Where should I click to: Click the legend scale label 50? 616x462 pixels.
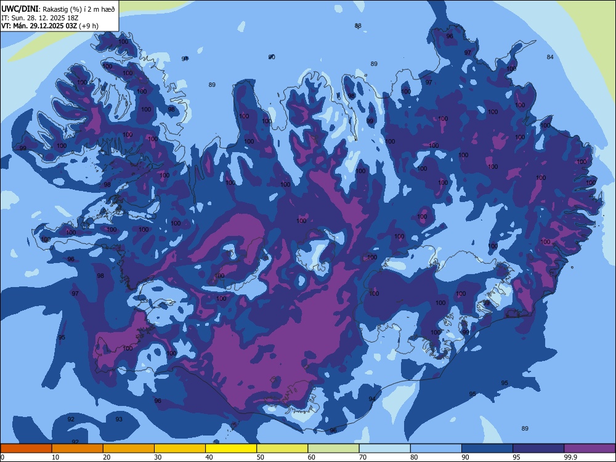tap(261, 457)
